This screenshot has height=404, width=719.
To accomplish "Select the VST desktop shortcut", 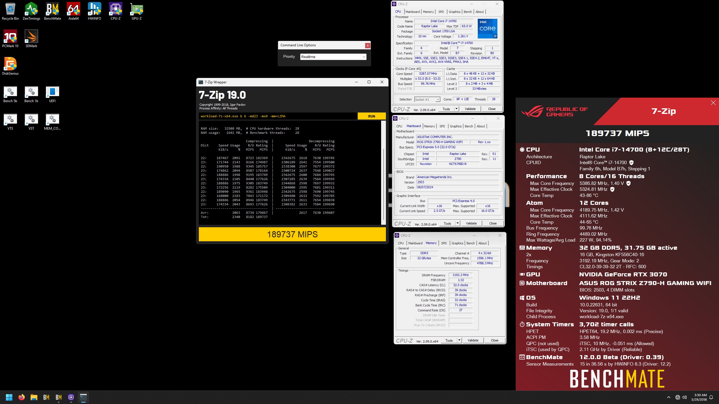I will tap(31, 121).
